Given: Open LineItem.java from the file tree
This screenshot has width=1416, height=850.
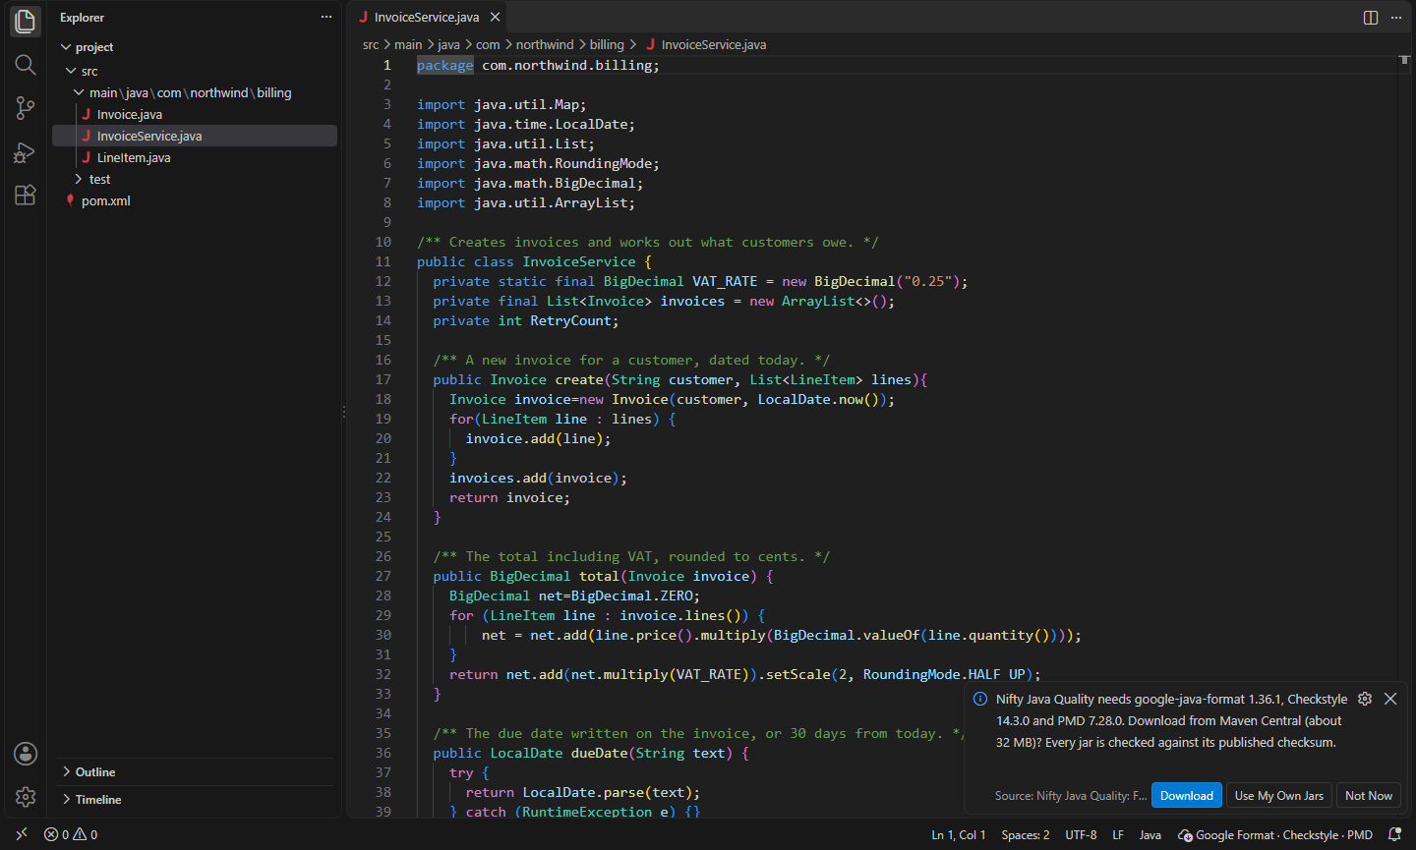Looking at the screenshot, I should point(195,157).
